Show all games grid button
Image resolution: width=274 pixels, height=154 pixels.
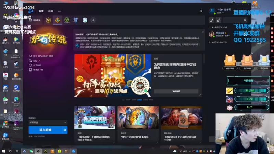tap(35, 20)
